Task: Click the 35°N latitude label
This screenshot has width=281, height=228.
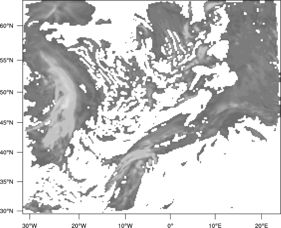Action: coord(7,182)
